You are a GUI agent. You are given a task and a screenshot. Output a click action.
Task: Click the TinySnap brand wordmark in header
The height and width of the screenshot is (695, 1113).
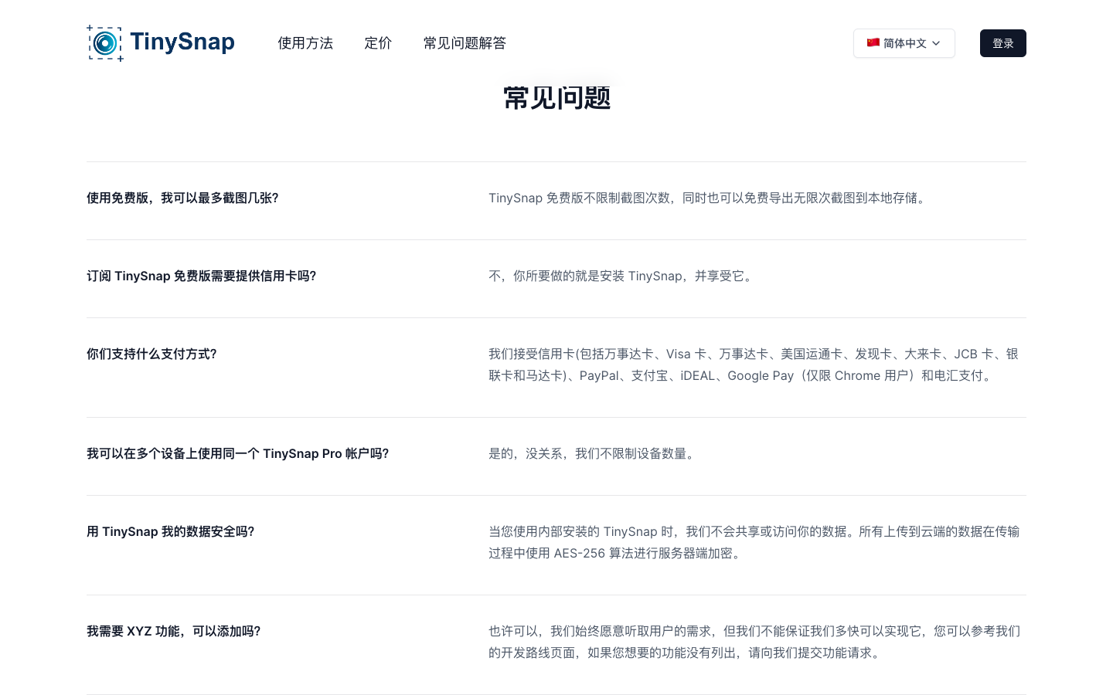(182, 42)
